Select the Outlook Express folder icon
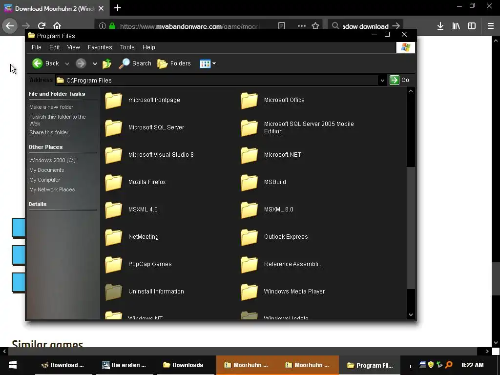500x375 pixels. coord(250,238)
